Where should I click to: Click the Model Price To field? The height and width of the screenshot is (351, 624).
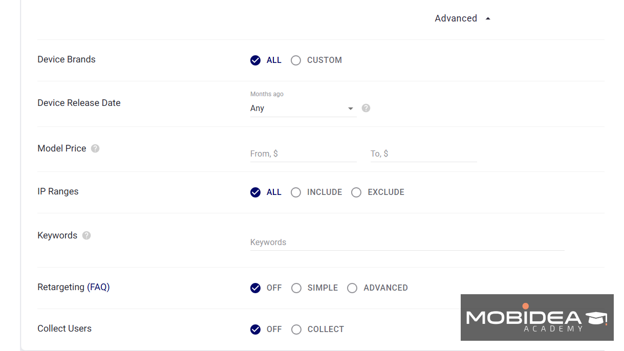click(x=423, y=153)
